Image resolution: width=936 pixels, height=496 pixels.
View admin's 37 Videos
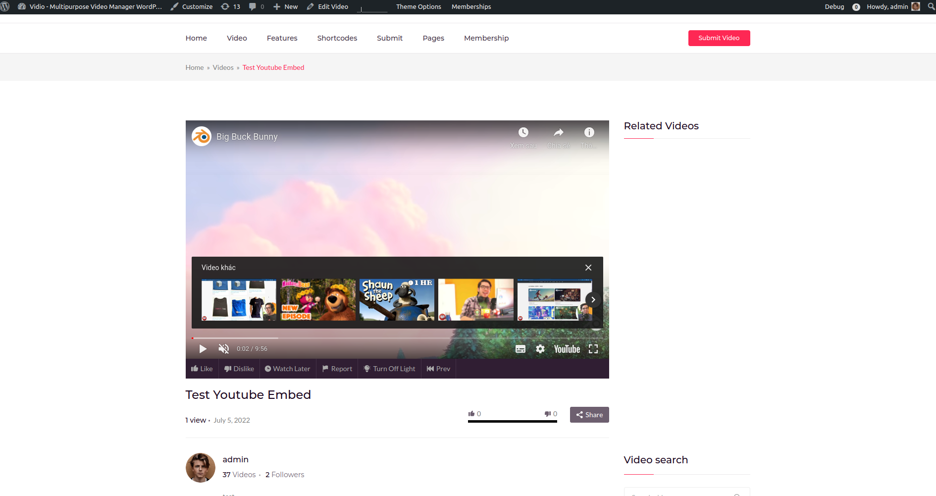click(239, 475)
